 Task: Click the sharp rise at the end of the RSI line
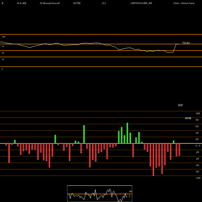coord(175,48)
